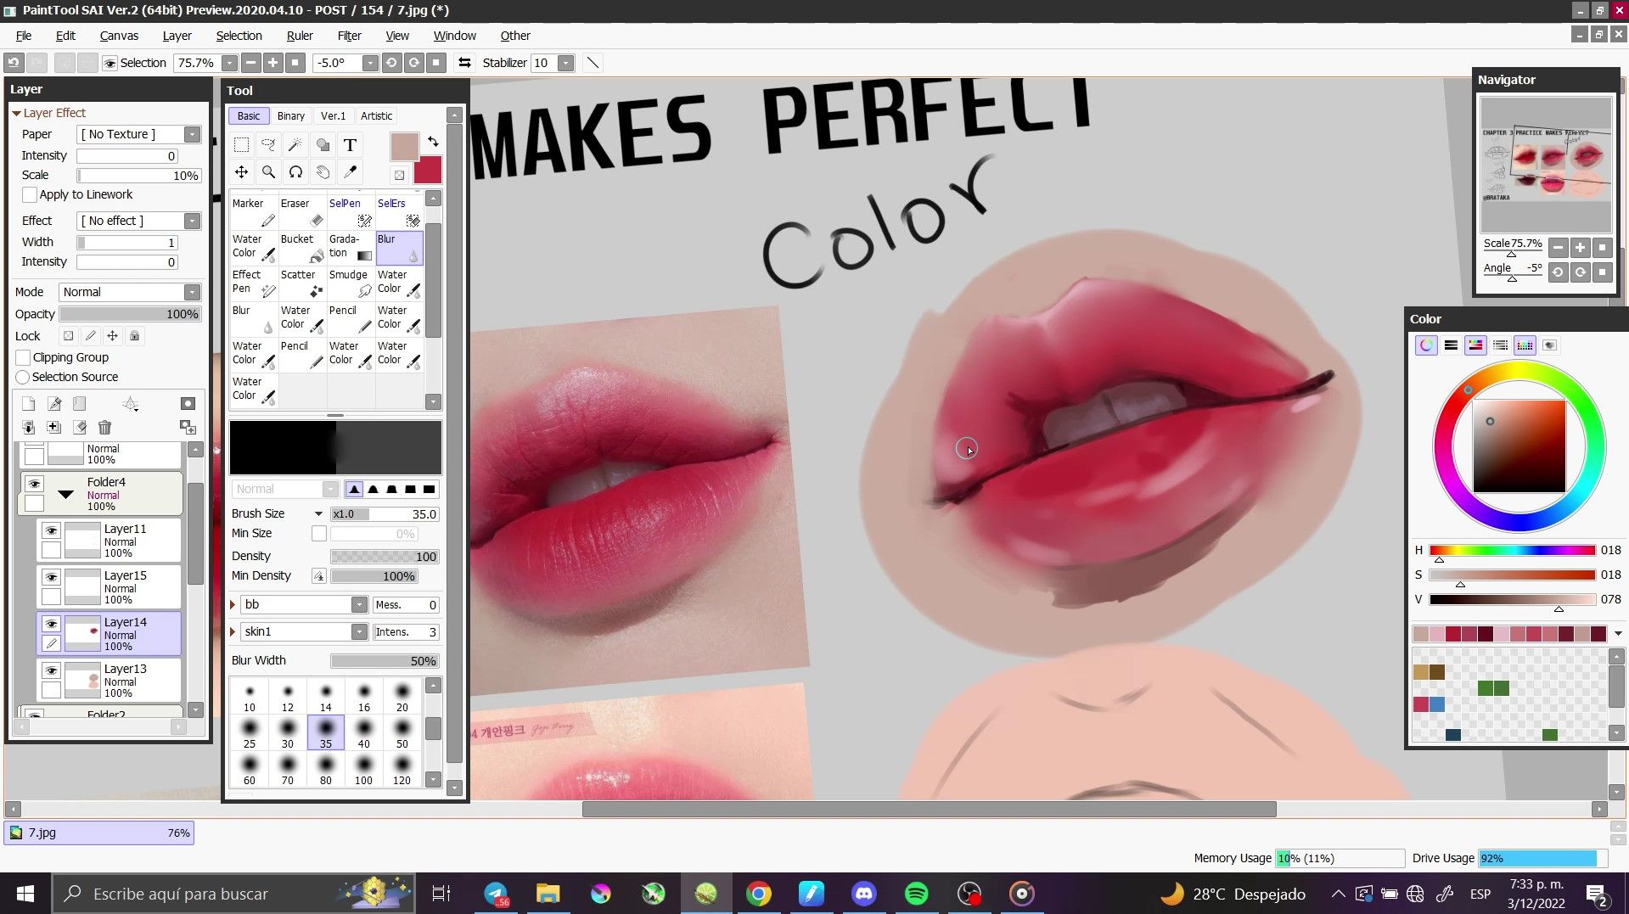Screen dimensions: 1629x914
Task: Choose the Smudge brush
Action: (350, 283)
